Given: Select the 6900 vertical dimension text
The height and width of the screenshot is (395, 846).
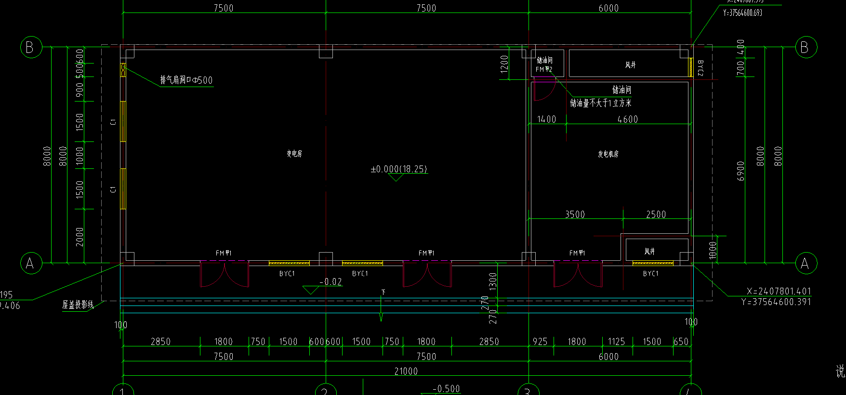Looking at the screenshot, I should (741, 171).
